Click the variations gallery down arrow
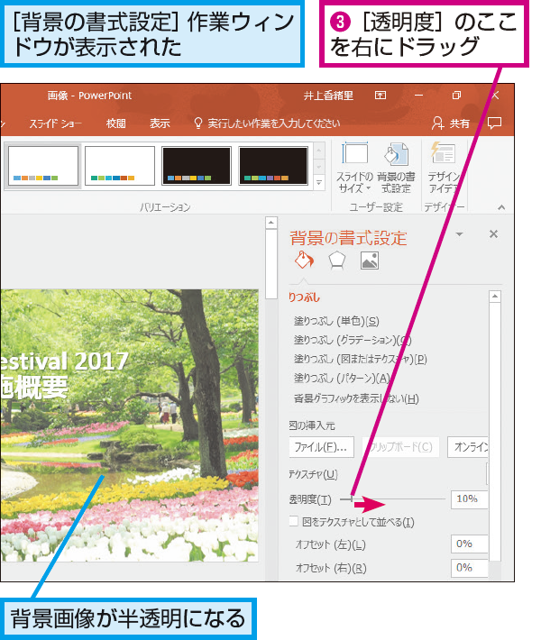This screenshot has width=541, height=640. (319, 167)
